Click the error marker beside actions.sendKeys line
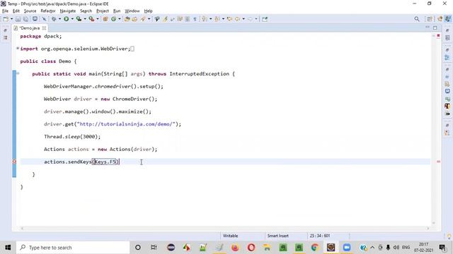The height and width of the screenshot is (254, 453). [14, 162]
